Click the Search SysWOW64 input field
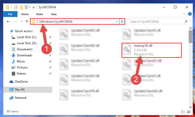Image resolution: width=195 pixels, height=117 pixels. click(157, 22)
